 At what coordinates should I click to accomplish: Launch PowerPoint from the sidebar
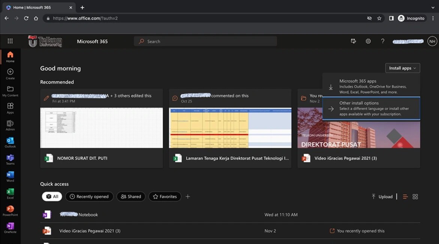click(10, 211)
